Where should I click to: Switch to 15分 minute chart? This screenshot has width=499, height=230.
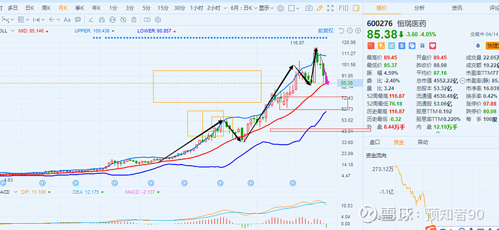click(x=163, y=8)
